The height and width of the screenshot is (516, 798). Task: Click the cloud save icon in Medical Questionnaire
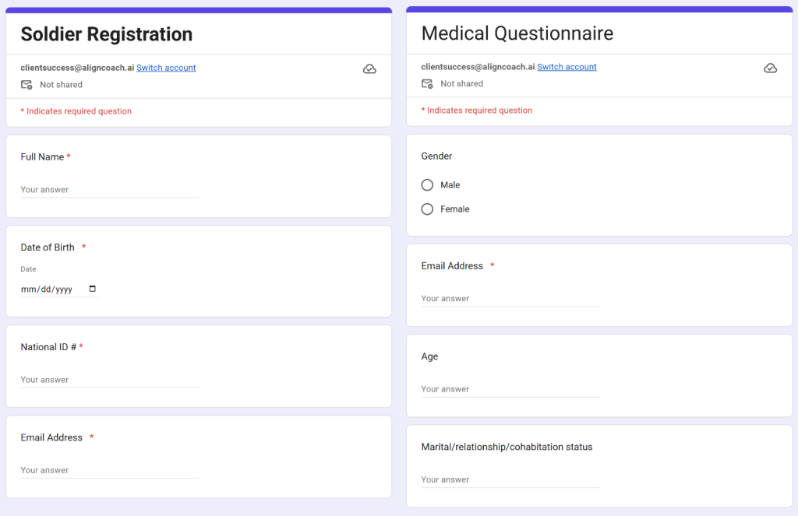(x=770, y=68)
